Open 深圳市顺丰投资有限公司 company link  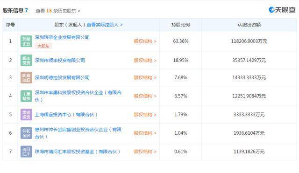pos(60,60)
